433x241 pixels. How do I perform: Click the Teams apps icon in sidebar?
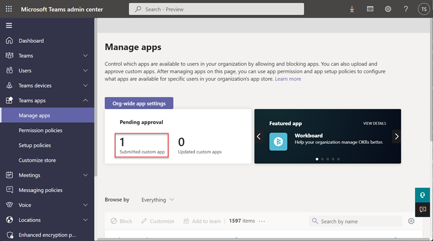click(9, 100)
